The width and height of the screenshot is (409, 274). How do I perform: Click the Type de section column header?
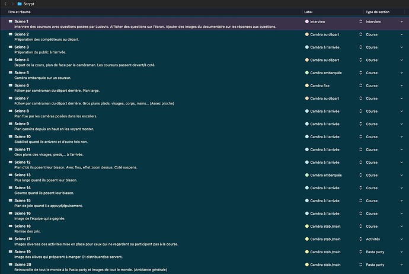pos(380,12)
